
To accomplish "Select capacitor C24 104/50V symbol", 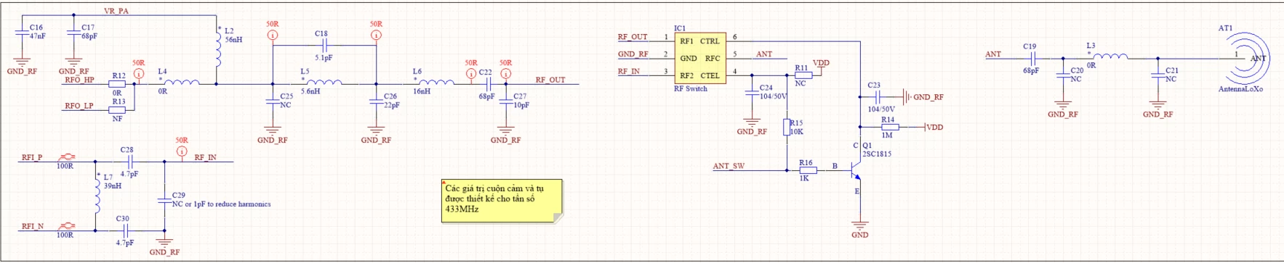I will pyautogui.click(x=752, y=93).
